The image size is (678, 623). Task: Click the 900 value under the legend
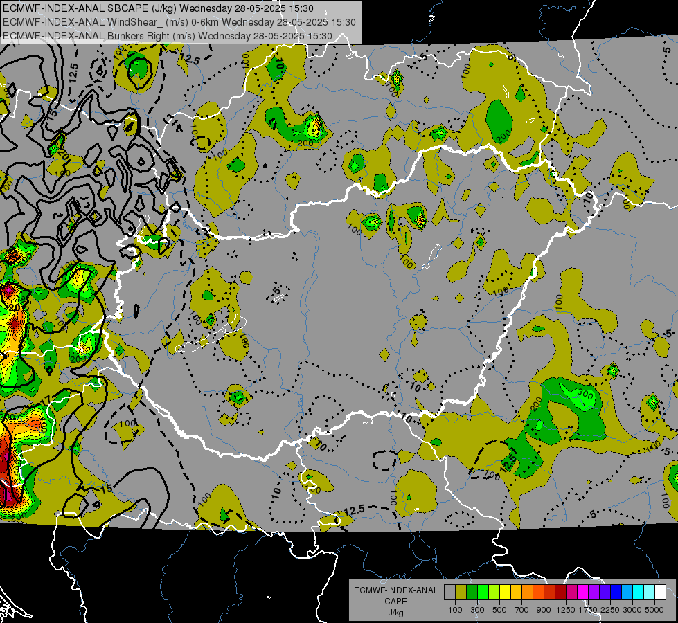(x=544, y=610)
